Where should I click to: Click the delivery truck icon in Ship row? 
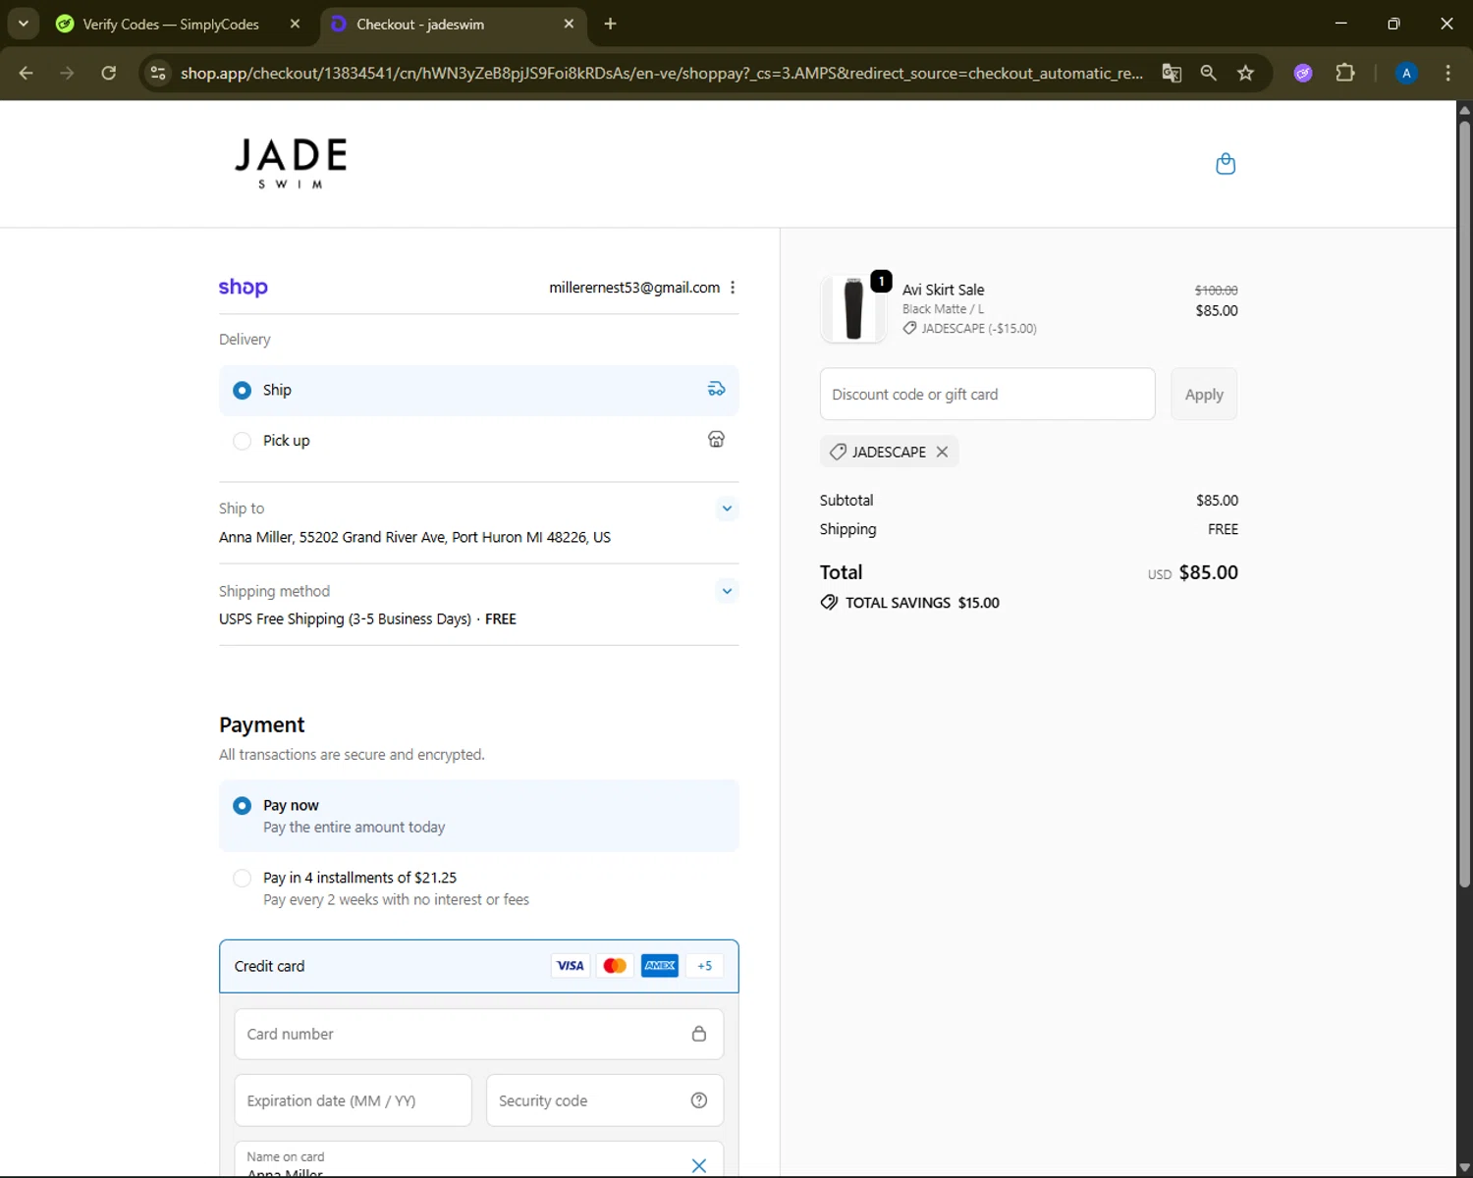point(717,390)
